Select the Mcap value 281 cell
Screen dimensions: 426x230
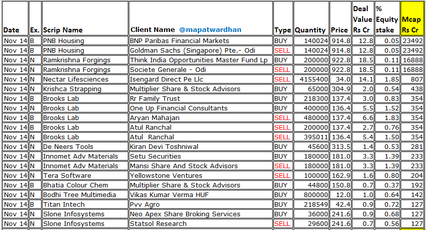[x=412, y=146]
